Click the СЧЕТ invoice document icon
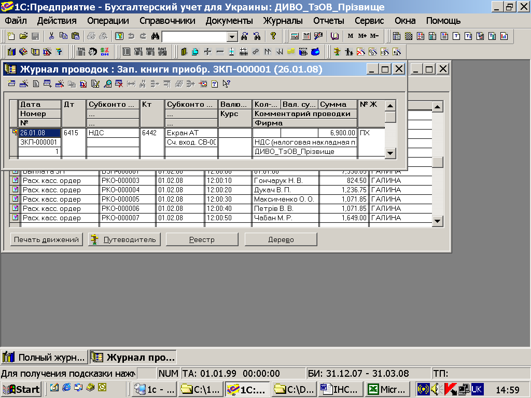Image resolution: width=531 pixels, height=398 pixels. point(138,51)
